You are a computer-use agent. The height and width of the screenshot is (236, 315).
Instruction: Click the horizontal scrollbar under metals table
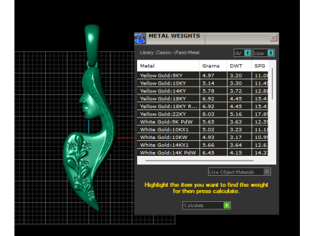199,161
